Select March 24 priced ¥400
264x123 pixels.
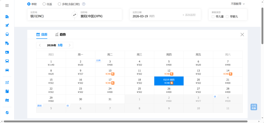(x=110, y=90)
